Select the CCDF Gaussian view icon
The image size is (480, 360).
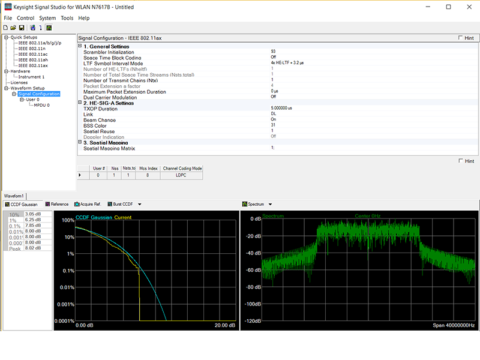(7, 205)
